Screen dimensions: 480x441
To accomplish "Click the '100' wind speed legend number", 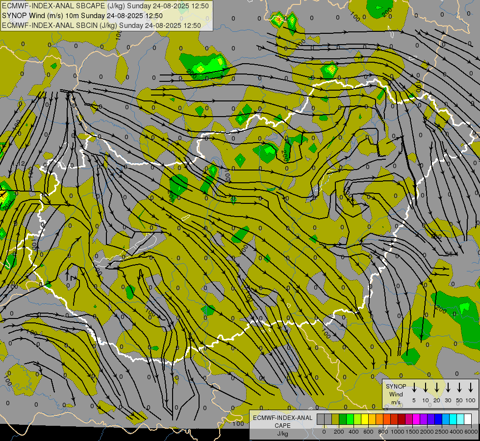I will [x=471, y=400].
